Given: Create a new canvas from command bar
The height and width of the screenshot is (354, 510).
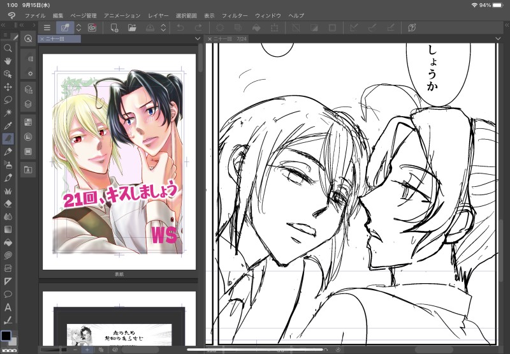Looking at the screenshot, I should tap(114, 28).
